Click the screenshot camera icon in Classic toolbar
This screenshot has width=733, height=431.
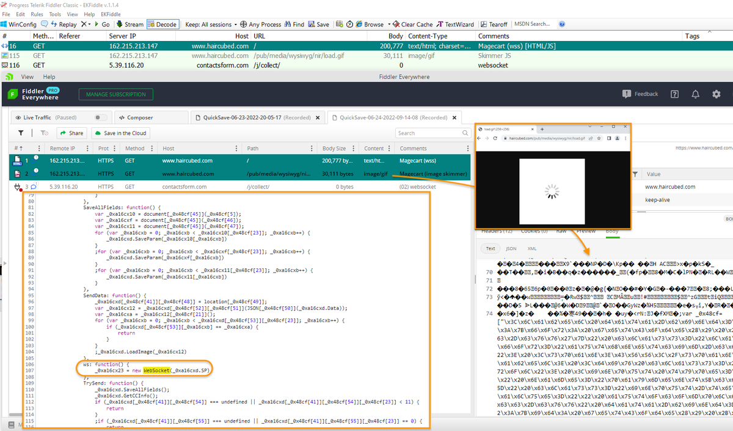tap(339, 24)
